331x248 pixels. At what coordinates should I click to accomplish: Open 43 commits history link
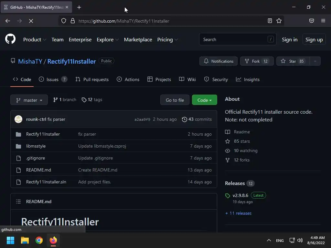pyautogui.click(x=197, y=119)
